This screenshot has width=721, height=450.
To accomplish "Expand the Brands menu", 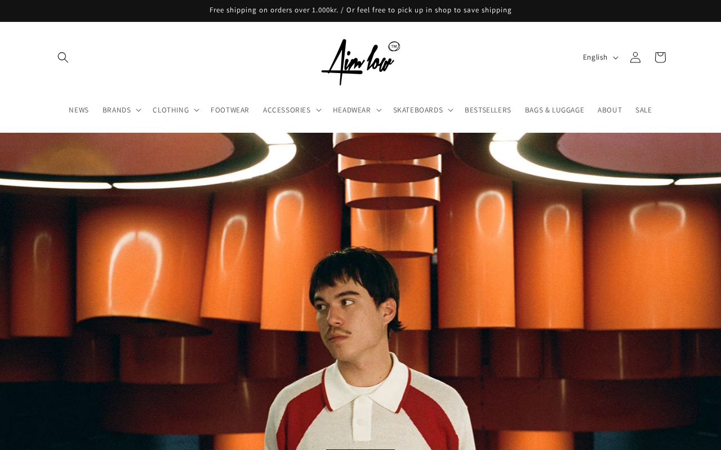I will [x=122, y=110].
